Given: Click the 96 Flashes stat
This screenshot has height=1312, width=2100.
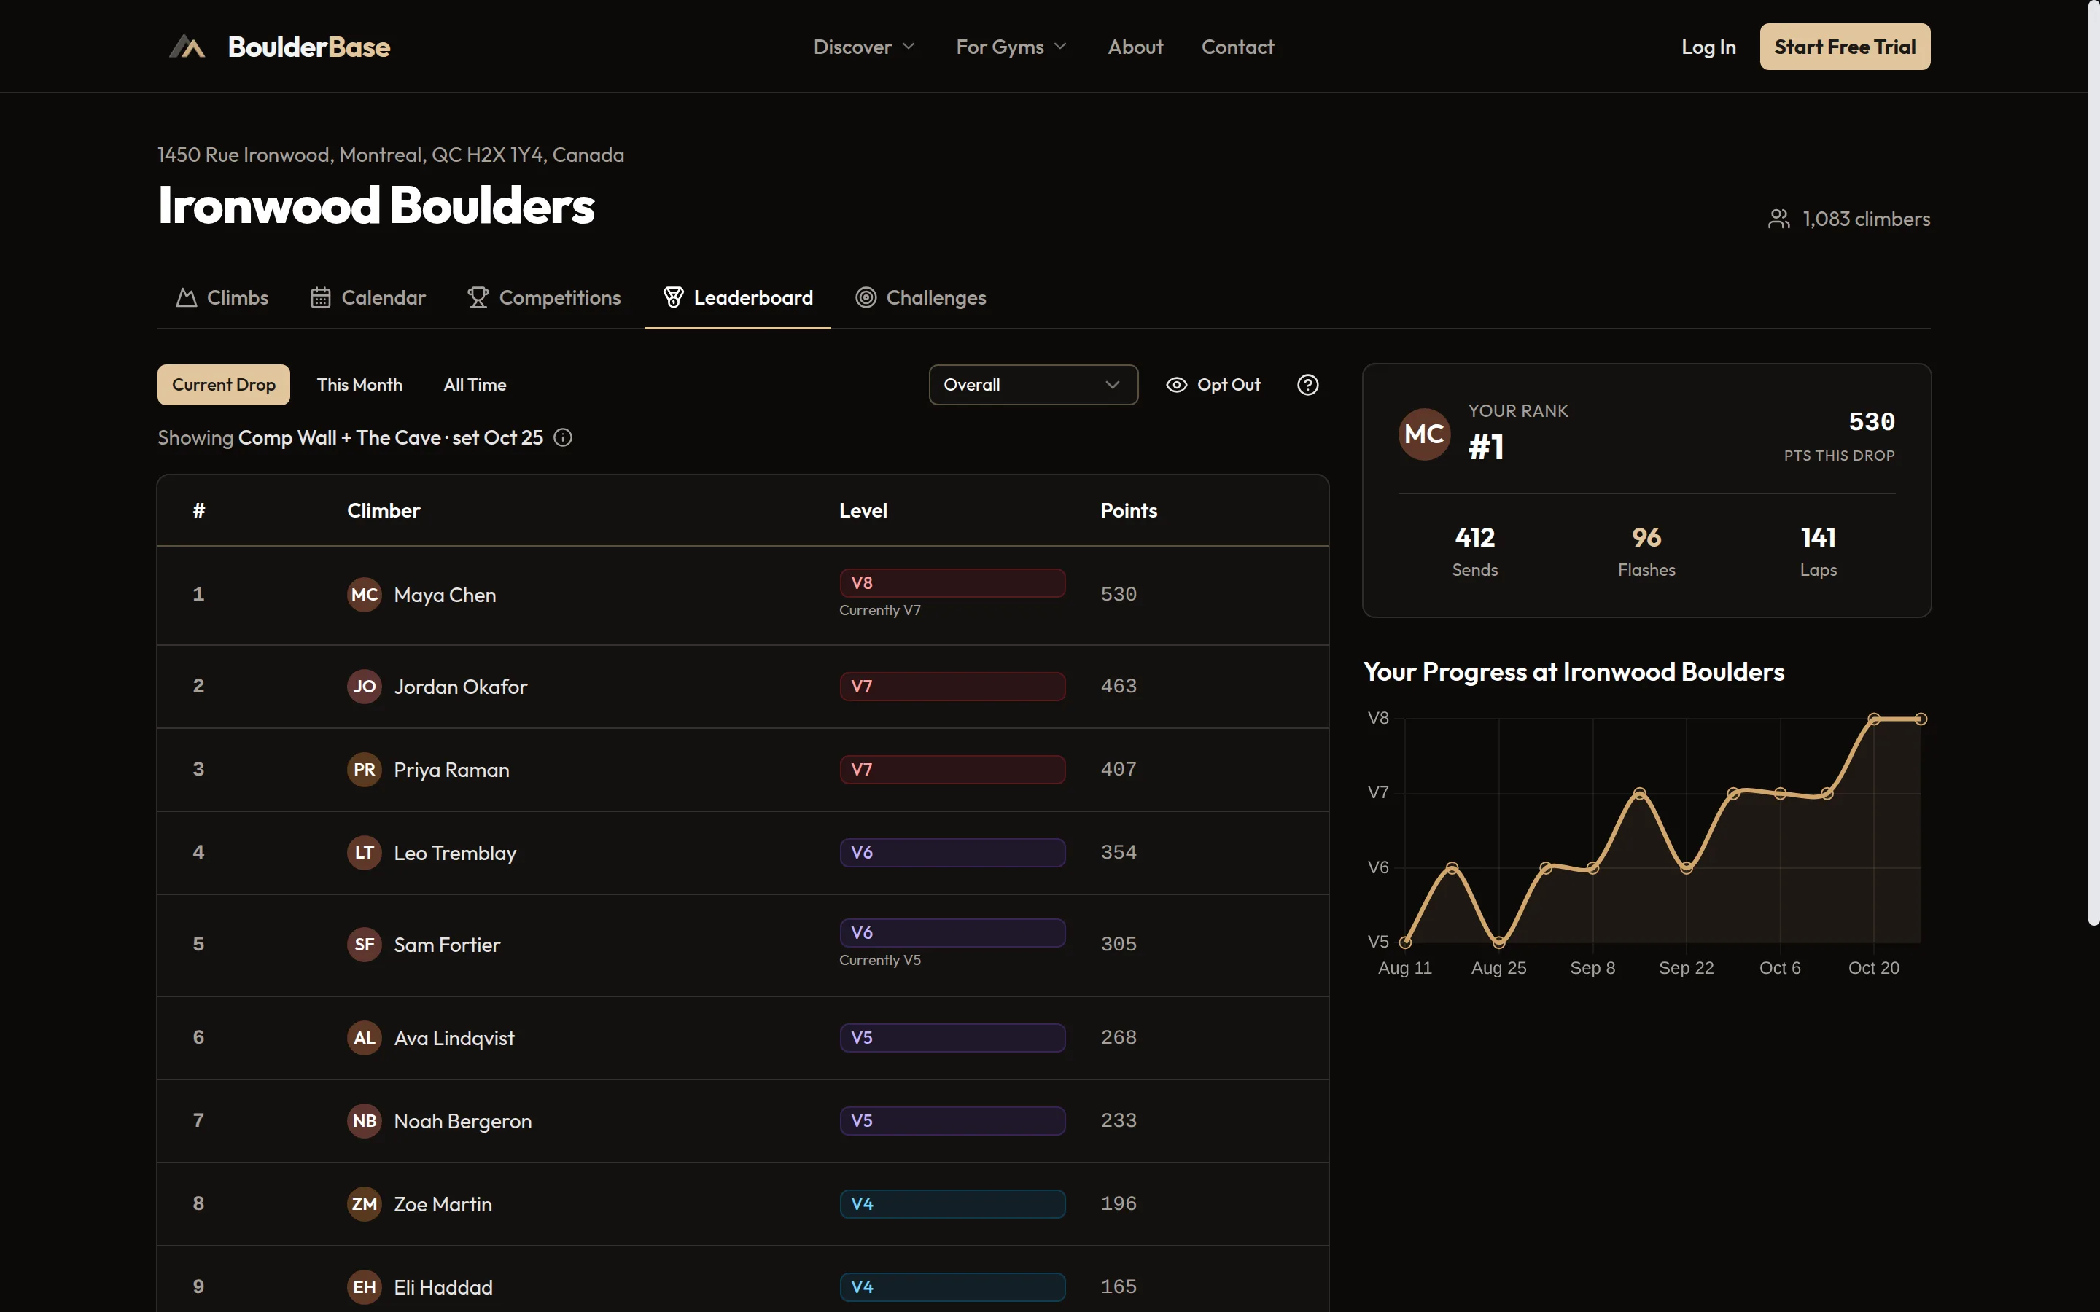Looking at the screenshot, I should (1646, 551).
